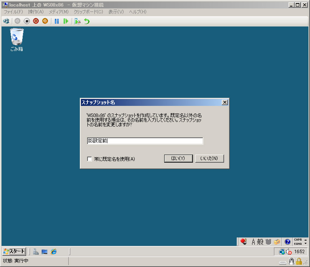Toggle the KANA indicator in language bar
The height and width of the screenshot is (267, 310).
(x=298, y=244)
